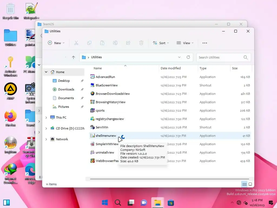The width and height of the screenshot is (277, 208).
Task: Open the Windows Start button on taskbar
Action: 105,203
